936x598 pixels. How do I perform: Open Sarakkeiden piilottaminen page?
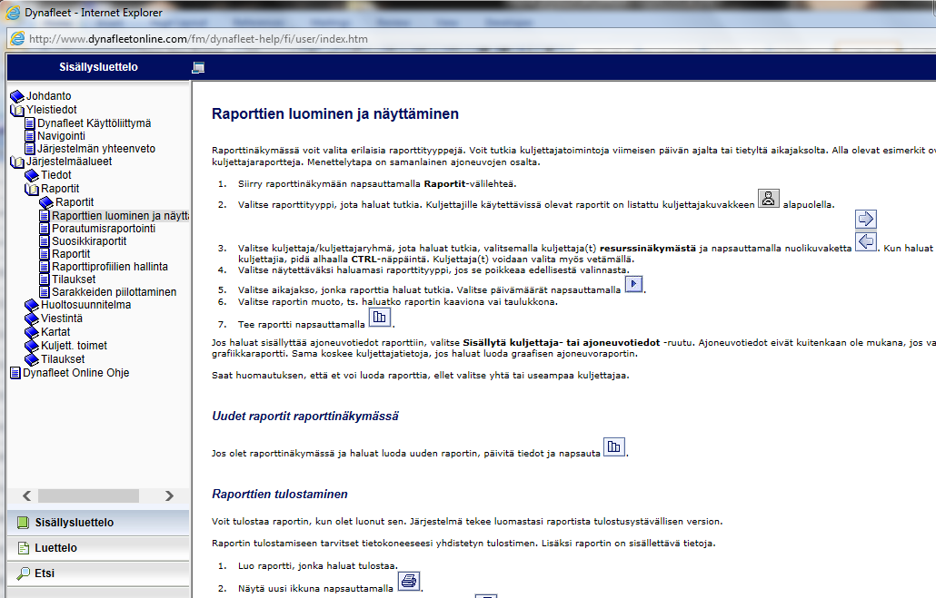pyautogui.click(x=114, y=292)
